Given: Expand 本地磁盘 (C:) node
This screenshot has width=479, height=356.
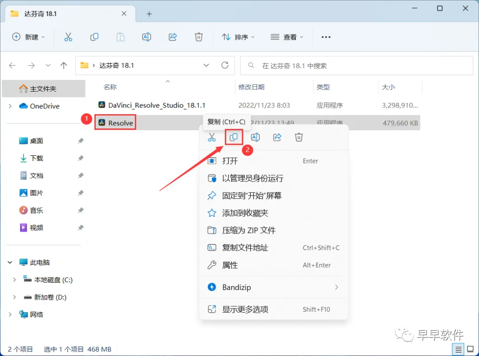Looking at the screenshot, I should pyautogui.click(x=14, y=280).
